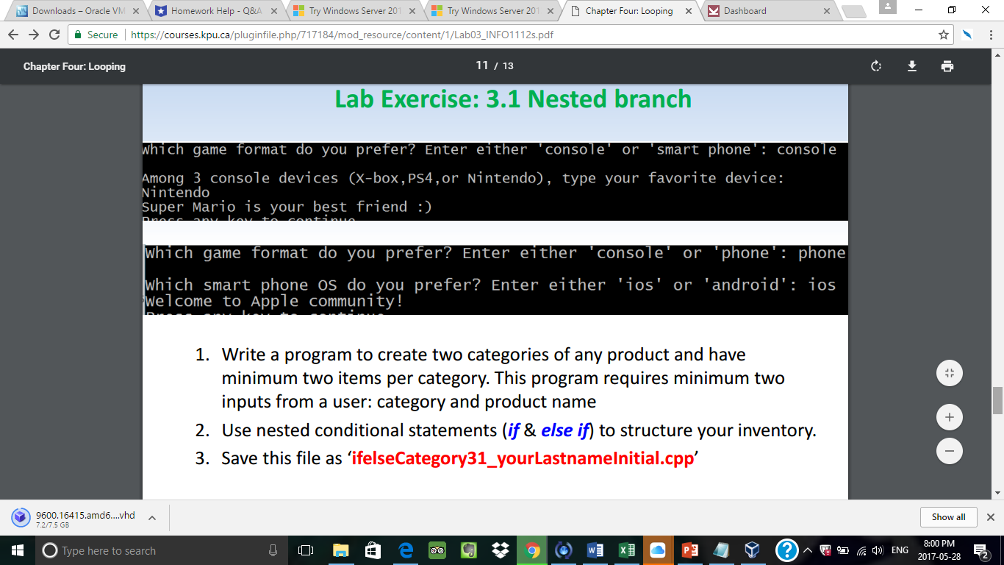
Task: Reload the current page
Action: point(54,35)
